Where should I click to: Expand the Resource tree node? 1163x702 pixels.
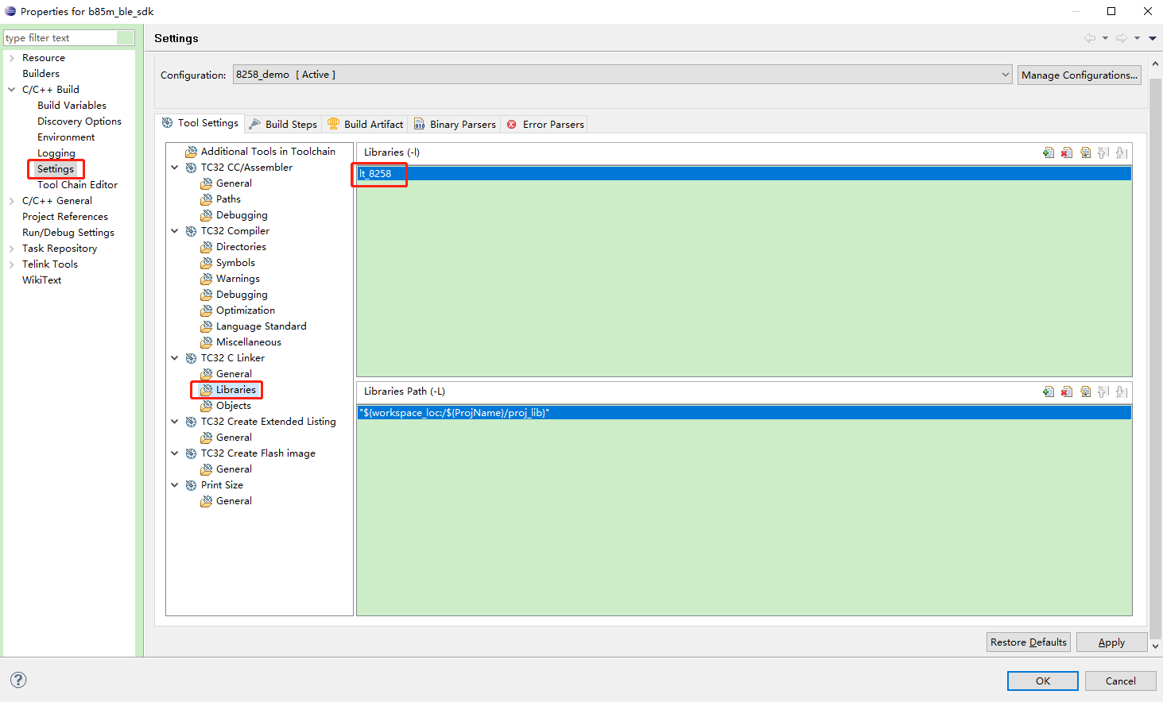click(12, 58)
